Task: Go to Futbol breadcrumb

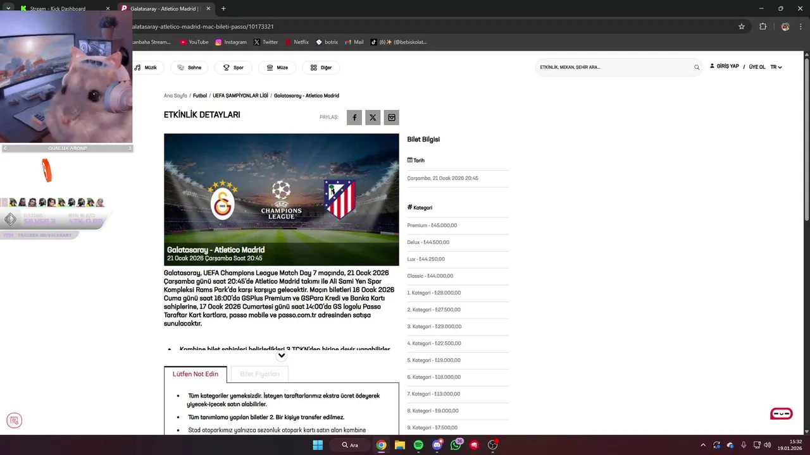Action: point(200,96)
